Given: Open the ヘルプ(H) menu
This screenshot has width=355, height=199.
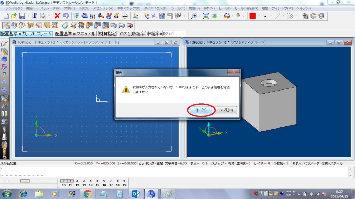Looking at the screenshot, I should [303, 8].
